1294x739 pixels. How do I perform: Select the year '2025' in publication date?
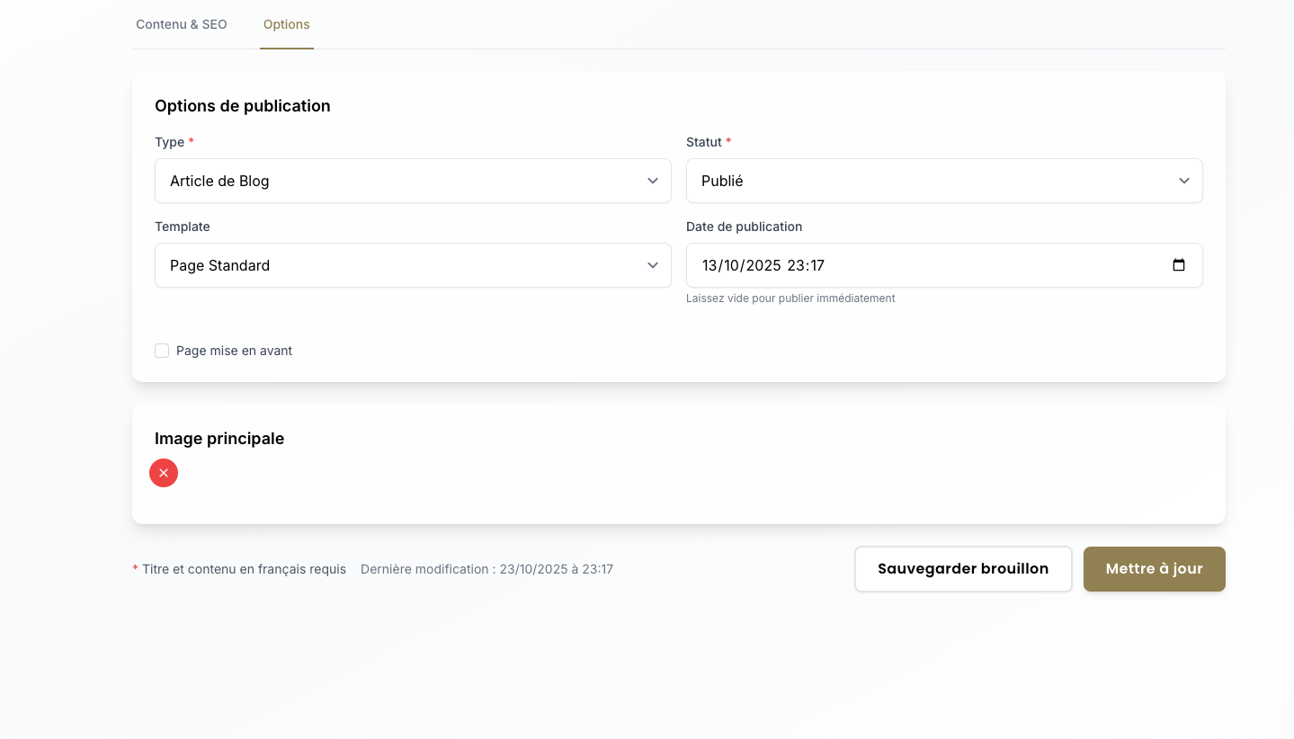tap(762, 265)
